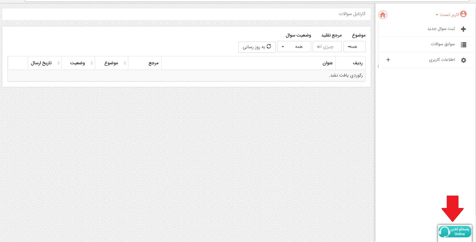Expand اطلاعات کاربری with the plus sign
Screen dimensions: 476x242
388,60
